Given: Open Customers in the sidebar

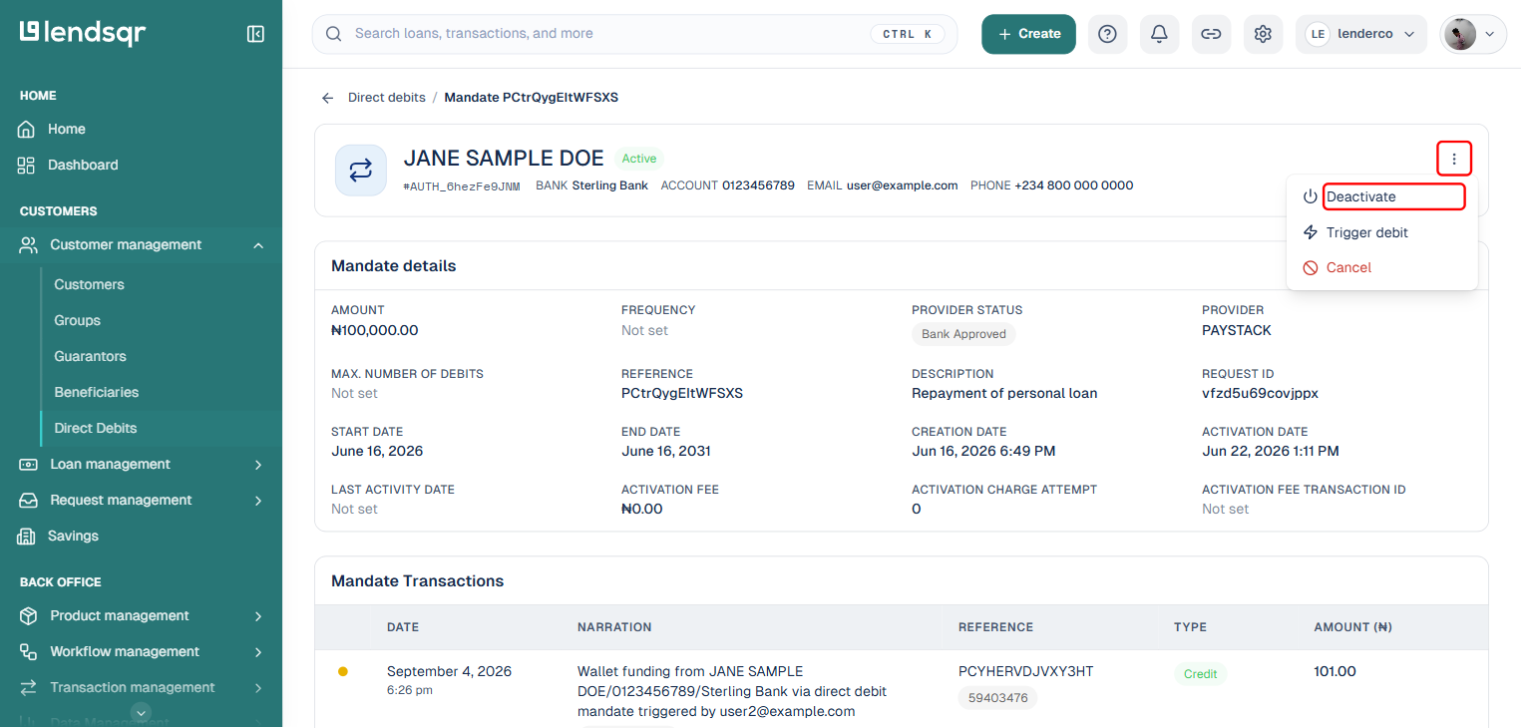Looking at the screenshot, I should tap(89, 284).
